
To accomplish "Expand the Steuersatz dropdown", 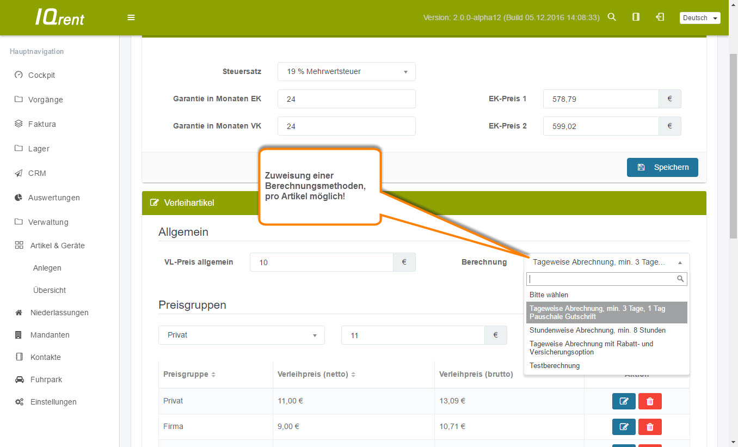I will [x=346, y=71].
